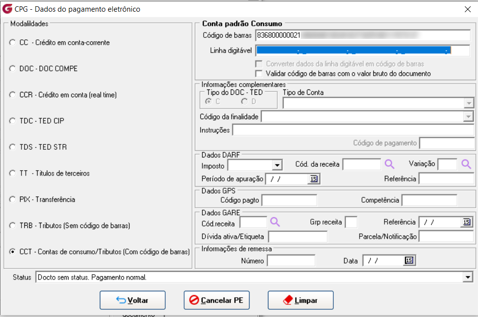The height and width of the screenshot is (317, 478).
Task: Click the Parcela/Notificação field
Action: (447, 236)
